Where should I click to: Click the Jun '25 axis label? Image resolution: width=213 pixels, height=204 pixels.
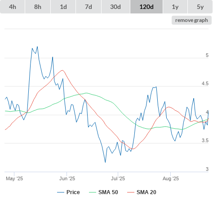pyautogui.click(x=67, y=178)
